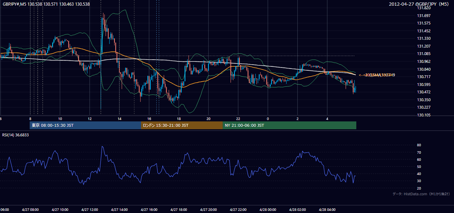Click the overlapping SMA label beside the chart
This screenshot has width=454, height=213.
[x=377, y=75]
